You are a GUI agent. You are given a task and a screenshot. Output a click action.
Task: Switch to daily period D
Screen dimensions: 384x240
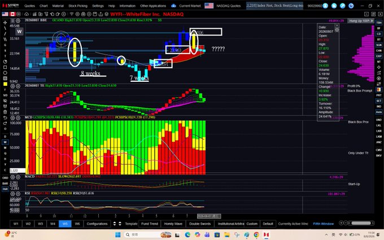(5, 137)
